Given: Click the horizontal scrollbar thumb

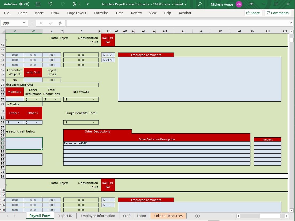Looking at the screenshot, I should (270, 216).
